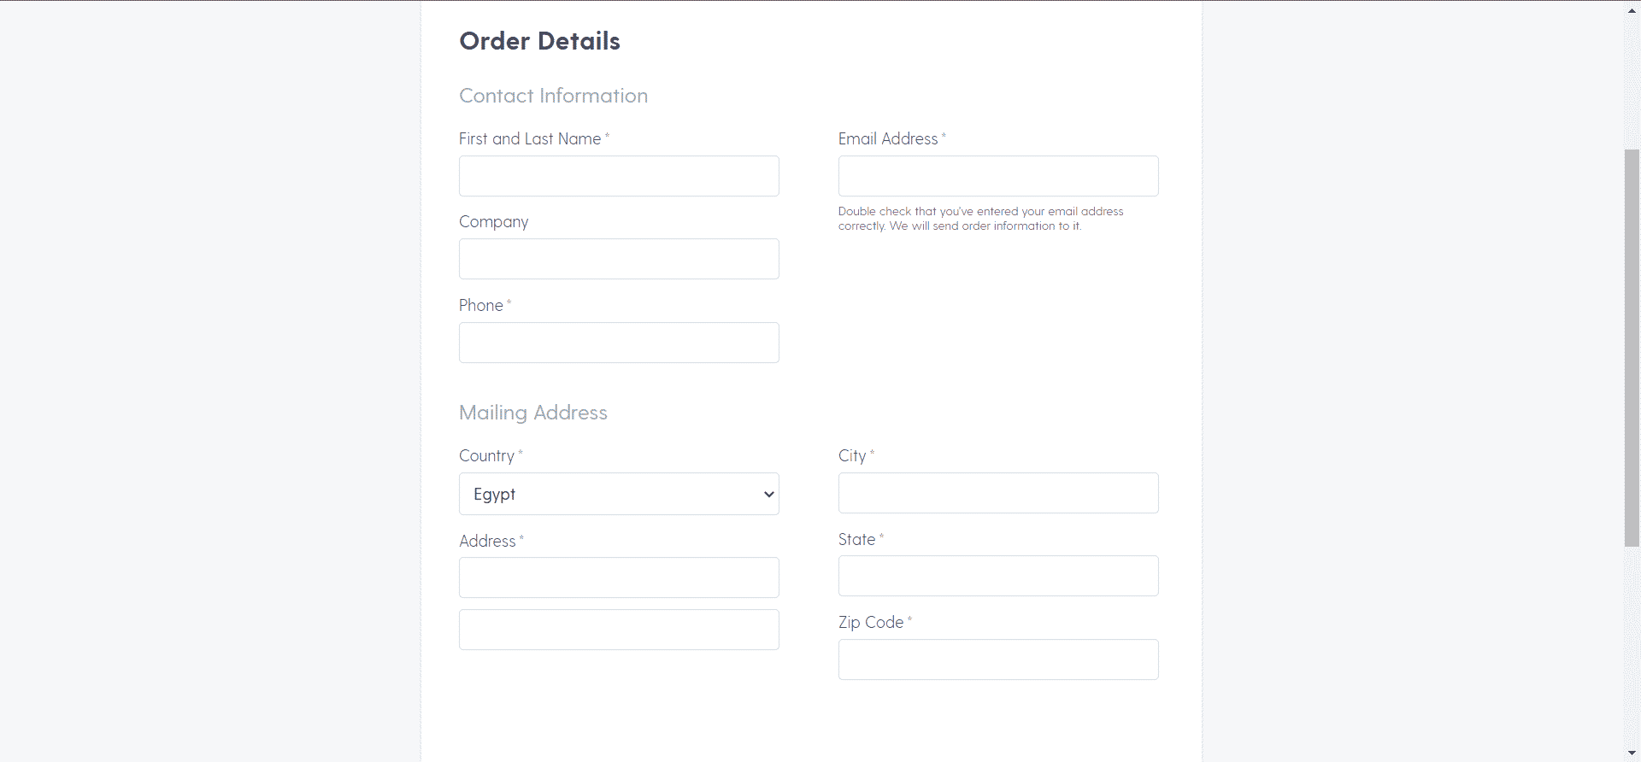The width and height of the screenshot is (1641, 762).
Task: Click the "Email Address" field label
Action: pyautogui.click(x=888, y=138)
